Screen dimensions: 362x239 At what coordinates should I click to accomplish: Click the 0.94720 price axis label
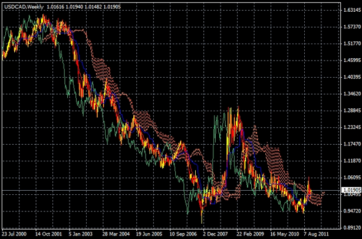[x=351, y=211]
